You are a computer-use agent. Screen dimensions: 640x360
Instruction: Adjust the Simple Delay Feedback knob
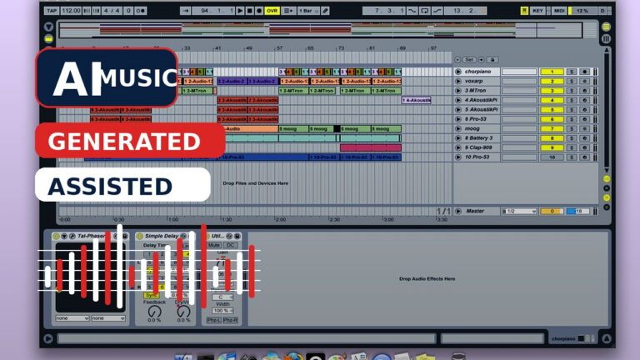[154, 312]
